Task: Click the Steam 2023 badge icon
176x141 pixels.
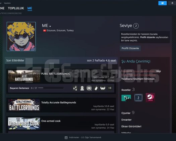Action: [151, 98]
